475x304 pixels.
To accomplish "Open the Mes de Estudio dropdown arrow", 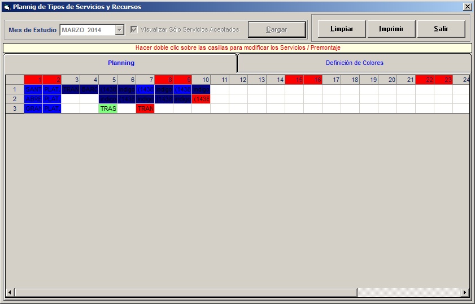I will tap(120, 30).
